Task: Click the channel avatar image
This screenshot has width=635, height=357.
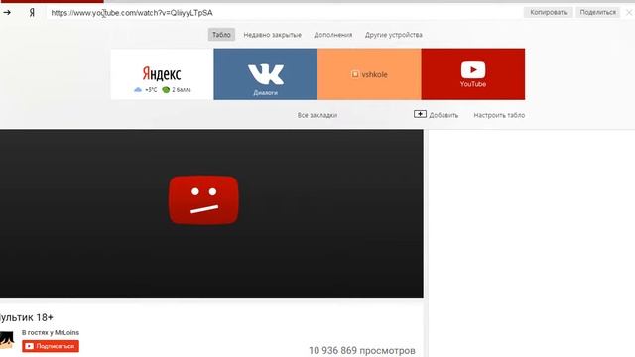Action: pyautogui.click(x=7, y=340)
